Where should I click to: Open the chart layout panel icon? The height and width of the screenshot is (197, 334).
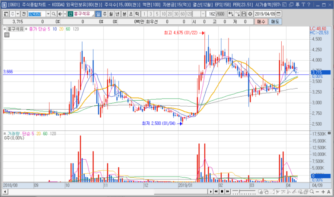6,14
